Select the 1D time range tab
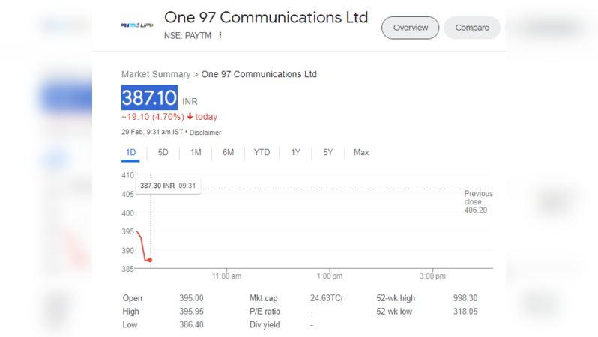The width and height of the screenshot is (598, 337). 130,153
